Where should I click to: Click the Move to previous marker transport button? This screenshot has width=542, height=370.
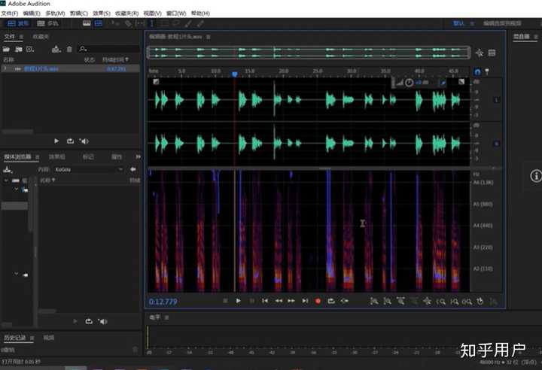[x=264, y=301]
